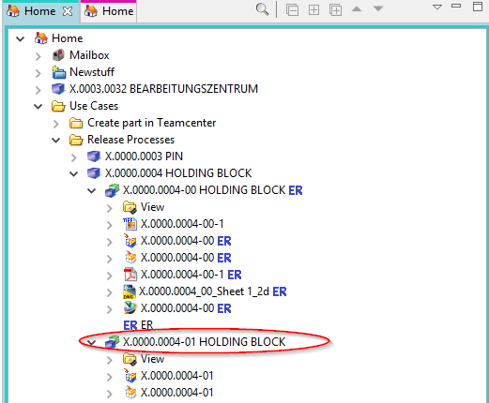Click the search magnifier icon in toolbar

tap(262, 9)
